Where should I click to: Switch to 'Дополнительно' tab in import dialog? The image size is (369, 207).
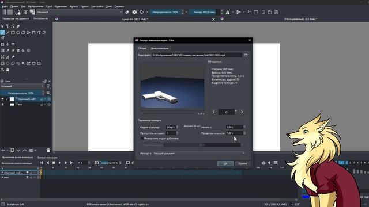(160, 48)
